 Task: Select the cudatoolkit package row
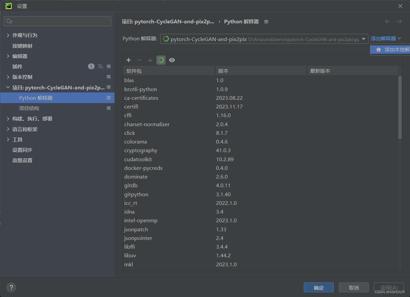tap(260, 159)
